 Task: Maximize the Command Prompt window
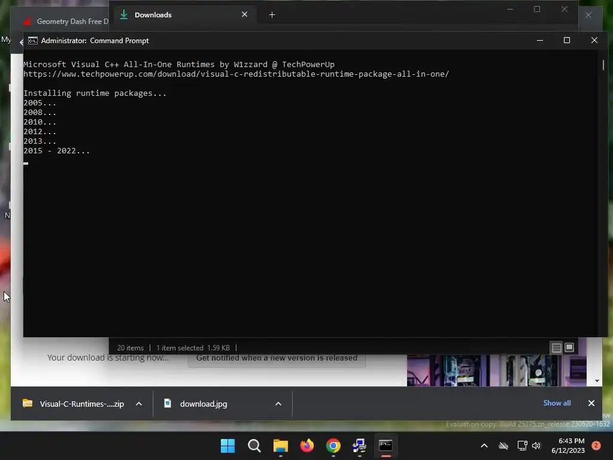(567, 40)
